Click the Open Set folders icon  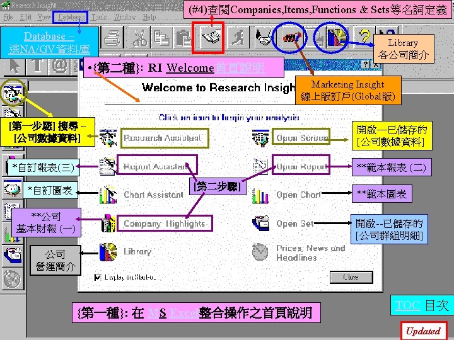click(x=260, y=223)
